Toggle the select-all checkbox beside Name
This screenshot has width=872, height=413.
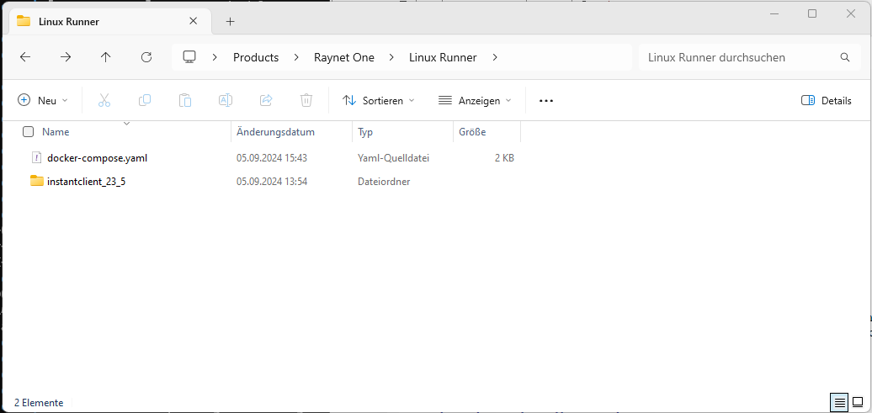29,132
